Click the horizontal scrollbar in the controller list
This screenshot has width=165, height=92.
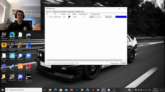click(x=84, y=60)
